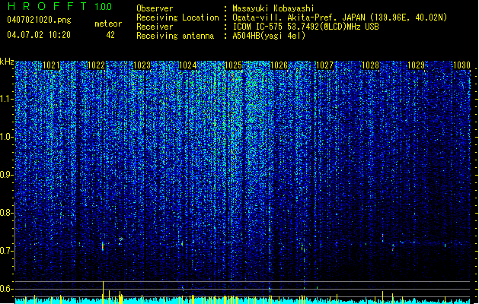Click the kHz axis unit label
Viewport: 479px width, 304px height.
tap(7, 62)
